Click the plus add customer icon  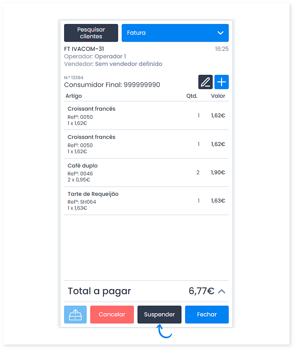pos(221,82)
